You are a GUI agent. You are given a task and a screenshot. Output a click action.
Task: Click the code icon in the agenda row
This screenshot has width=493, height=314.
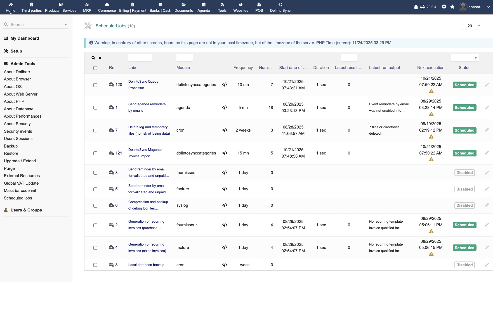[225, 108]
